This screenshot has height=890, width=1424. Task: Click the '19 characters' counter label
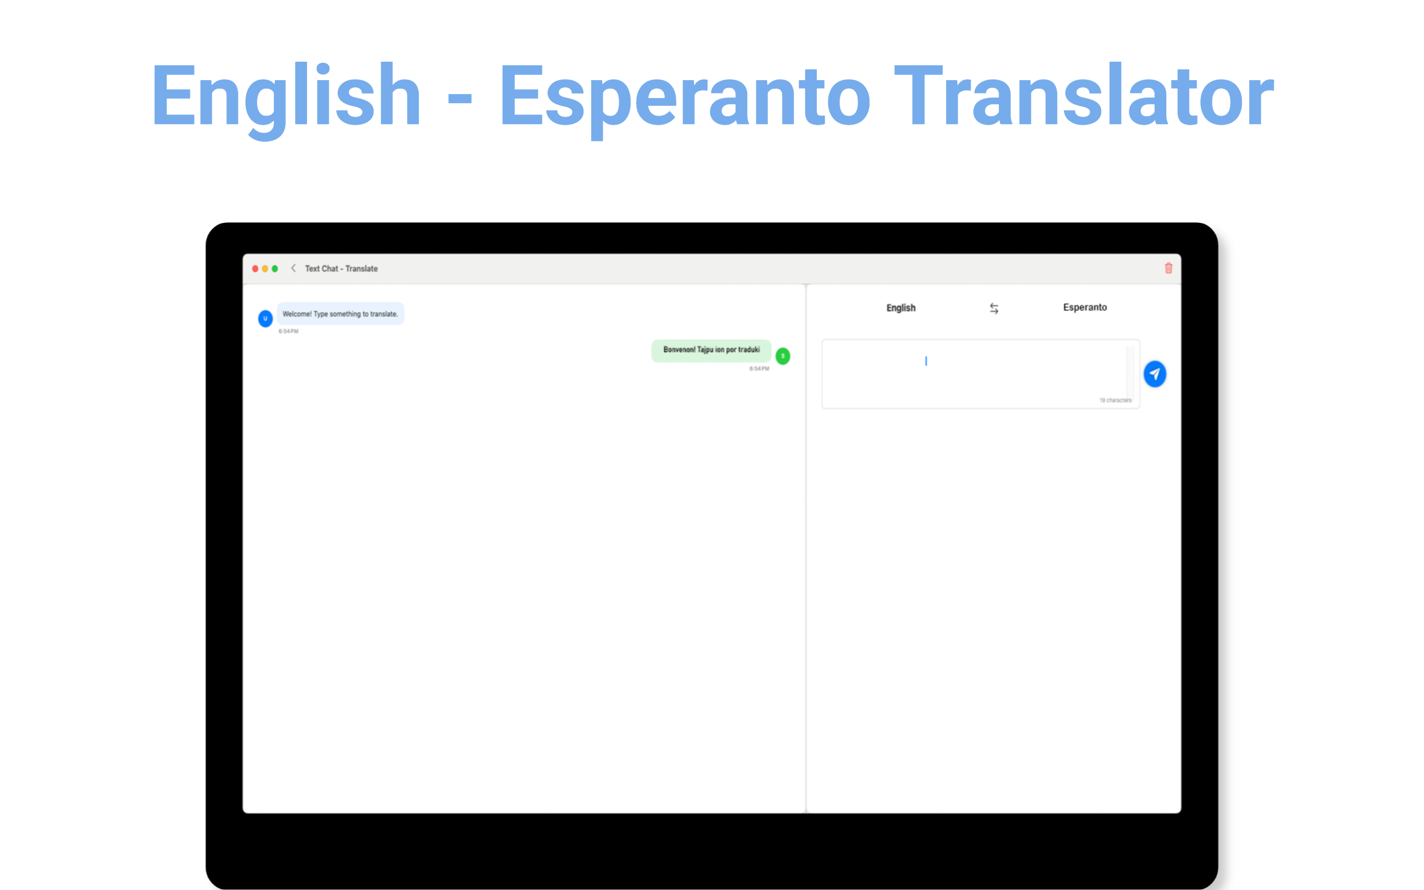(1115, 400)
